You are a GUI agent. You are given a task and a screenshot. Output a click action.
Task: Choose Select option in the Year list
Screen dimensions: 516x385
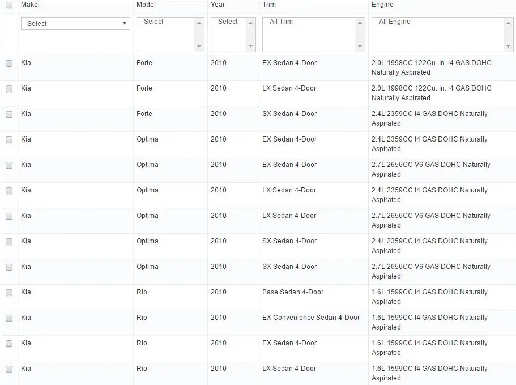point(228,22)
